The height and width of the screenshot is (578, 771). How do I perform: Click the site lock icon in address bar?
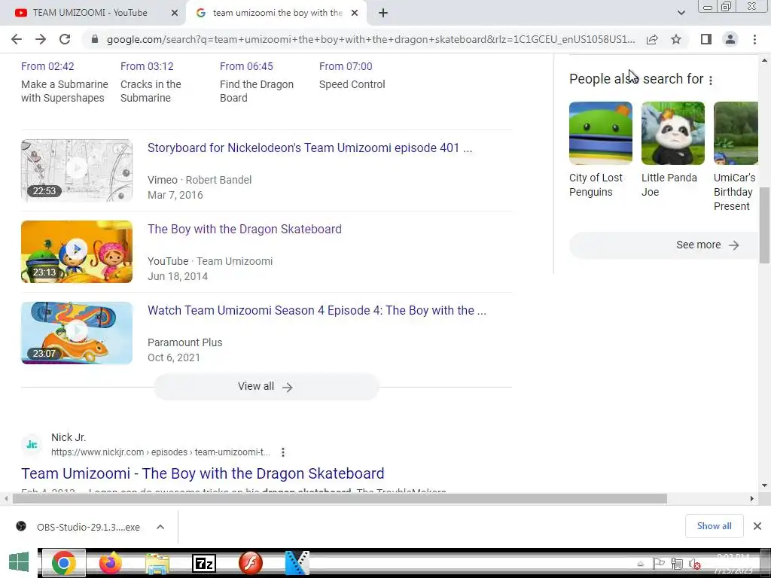coord(95,39)
